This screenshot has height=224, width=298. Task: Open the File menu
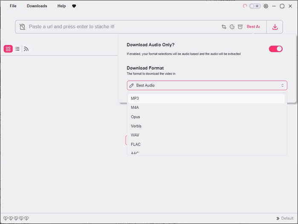[x=13, y=6]
